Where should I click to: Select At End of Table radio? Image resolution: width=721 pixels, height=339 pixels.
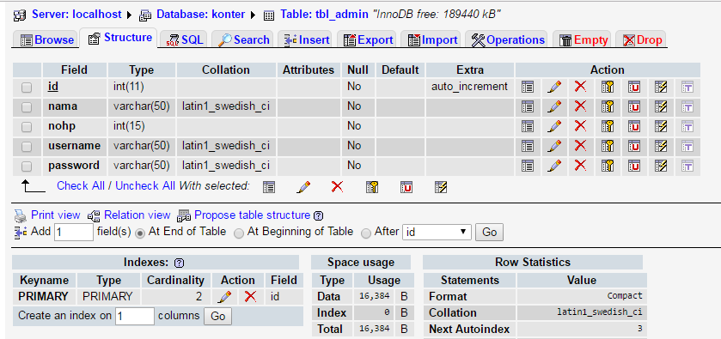tap(140, 233)
